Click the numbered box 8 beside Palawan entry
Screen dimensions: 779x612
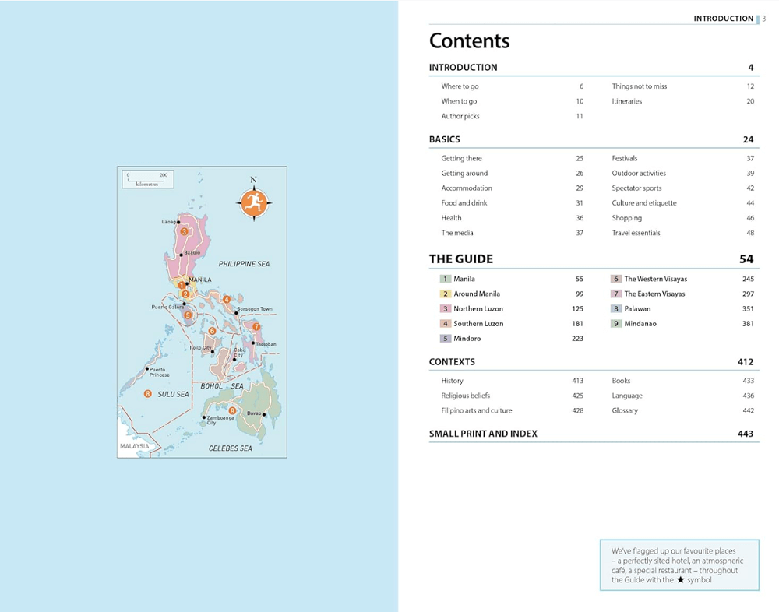pos(615,309)
